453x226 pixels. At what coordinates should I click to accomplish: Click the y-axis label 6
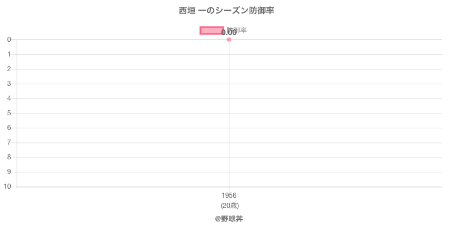(10, 128)
